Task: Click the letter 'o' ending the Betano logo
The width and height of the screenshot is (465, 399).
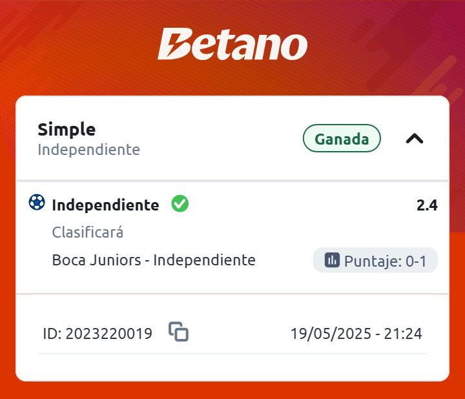Action: coord(294,47)
